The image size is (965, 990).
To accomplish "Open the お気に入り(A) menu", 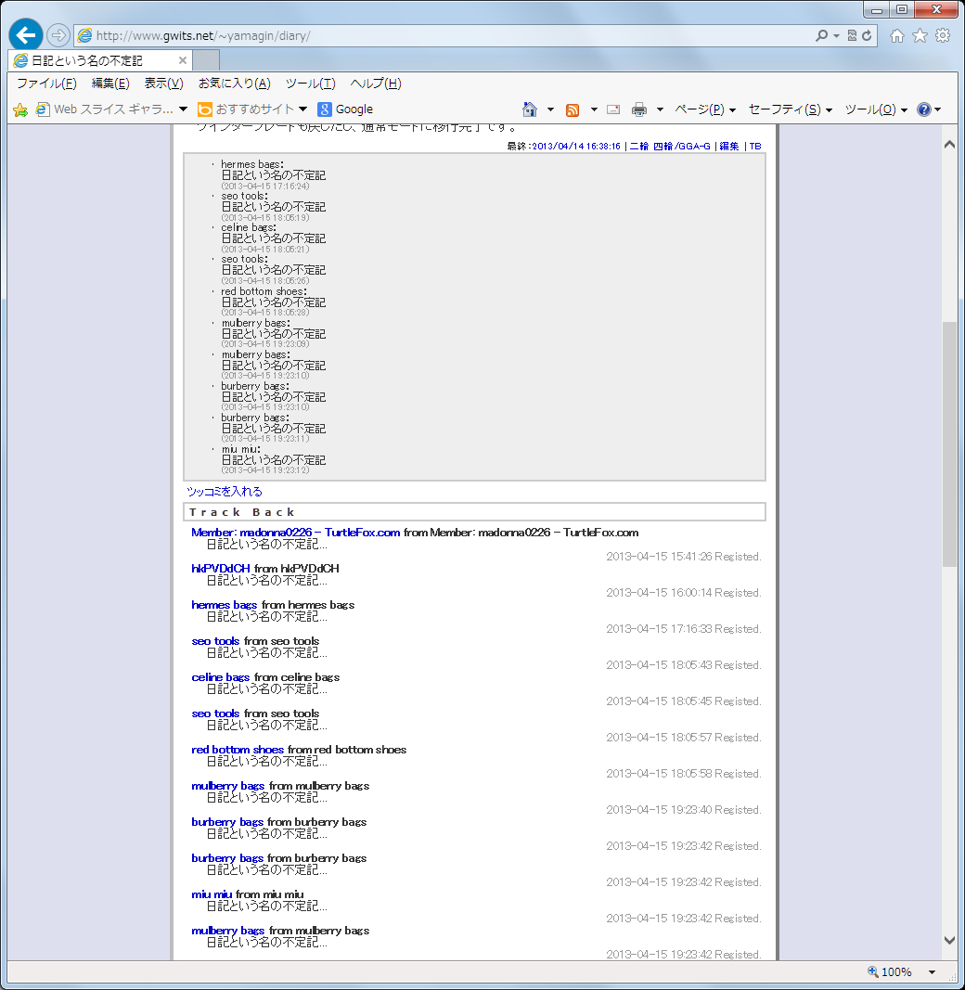I will [234, 84].
